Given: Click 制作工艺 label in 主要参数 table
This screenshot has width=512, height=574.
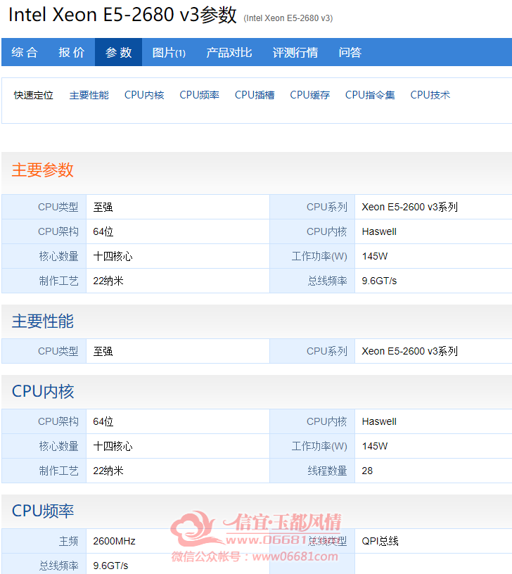Looking at the screenshot, I should coord(58,281).
